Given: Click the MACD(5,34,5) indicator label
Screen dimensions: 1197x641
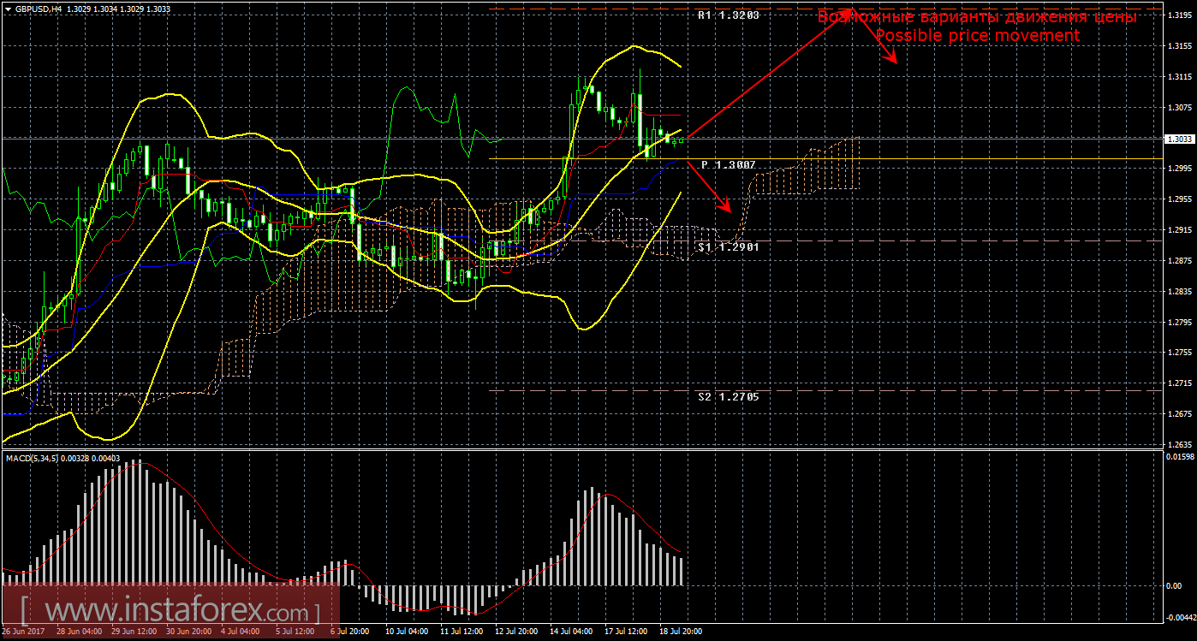Looking at the screenshot, I should (x=36, y=459).
